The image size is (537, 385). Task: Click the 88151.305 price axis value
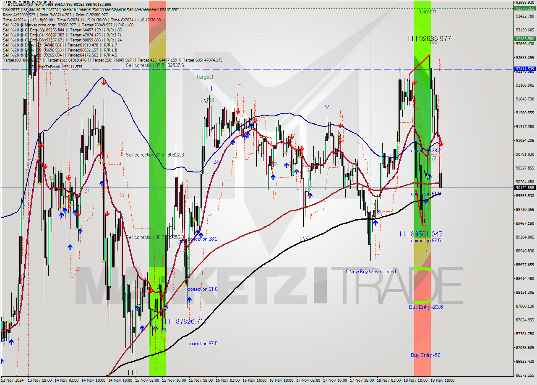(x=525, y=292)
